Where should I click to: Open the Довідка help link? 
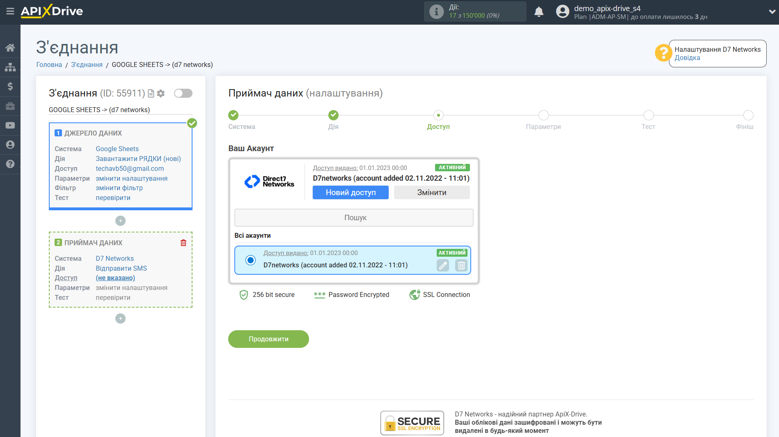tap(687, 58)
